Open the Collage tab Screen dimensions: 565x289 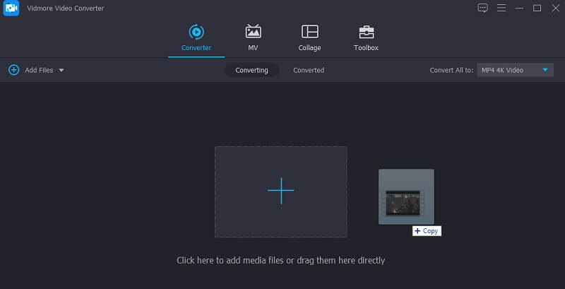coord(309,38)
